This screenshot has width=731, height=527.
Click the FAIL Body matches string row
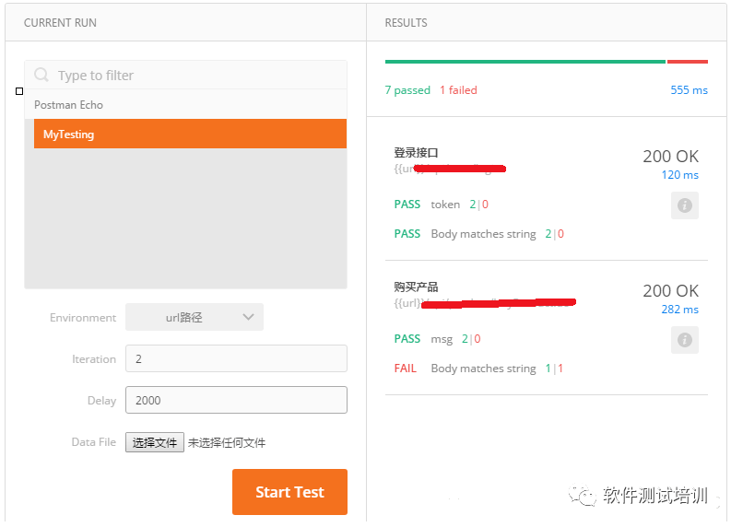tap(478, 369)
